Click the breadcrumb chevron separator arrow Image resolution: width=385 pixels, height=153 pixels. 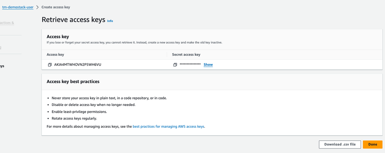[x=38, y=7]
